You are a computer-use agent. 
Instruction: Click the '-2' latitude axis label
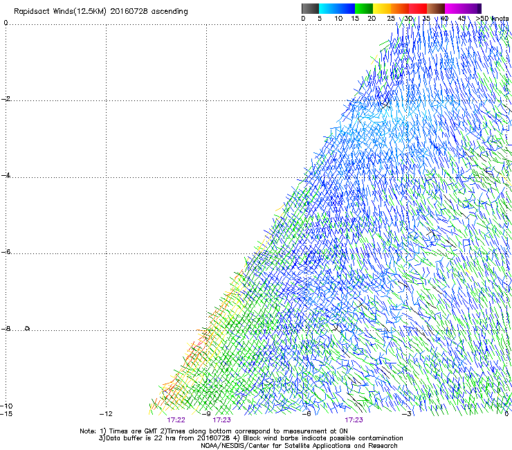[6, 99]
